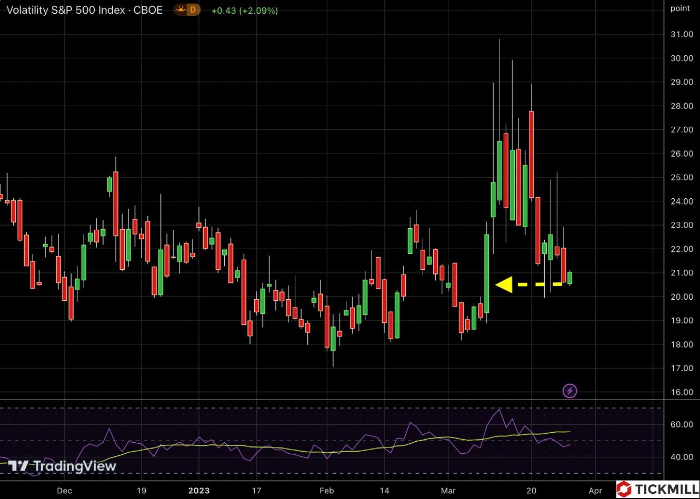Click the Dec date on time axis

[64, 491]
